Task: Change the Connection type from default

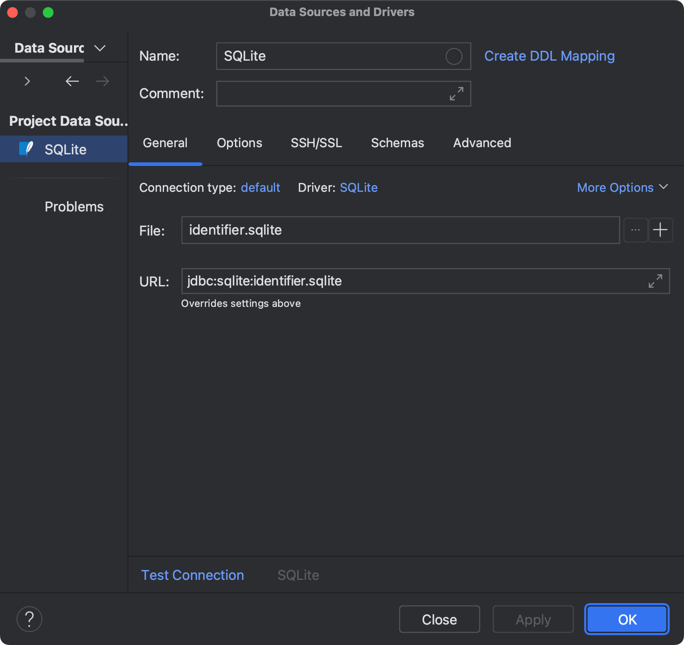Action: pyautogui.click(x=260, y=187)
